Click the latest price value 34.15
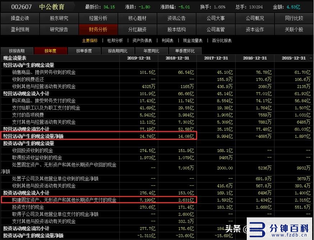Image resolution: width=314 pixels, height=240 pixels. click(x=109, y=7)
